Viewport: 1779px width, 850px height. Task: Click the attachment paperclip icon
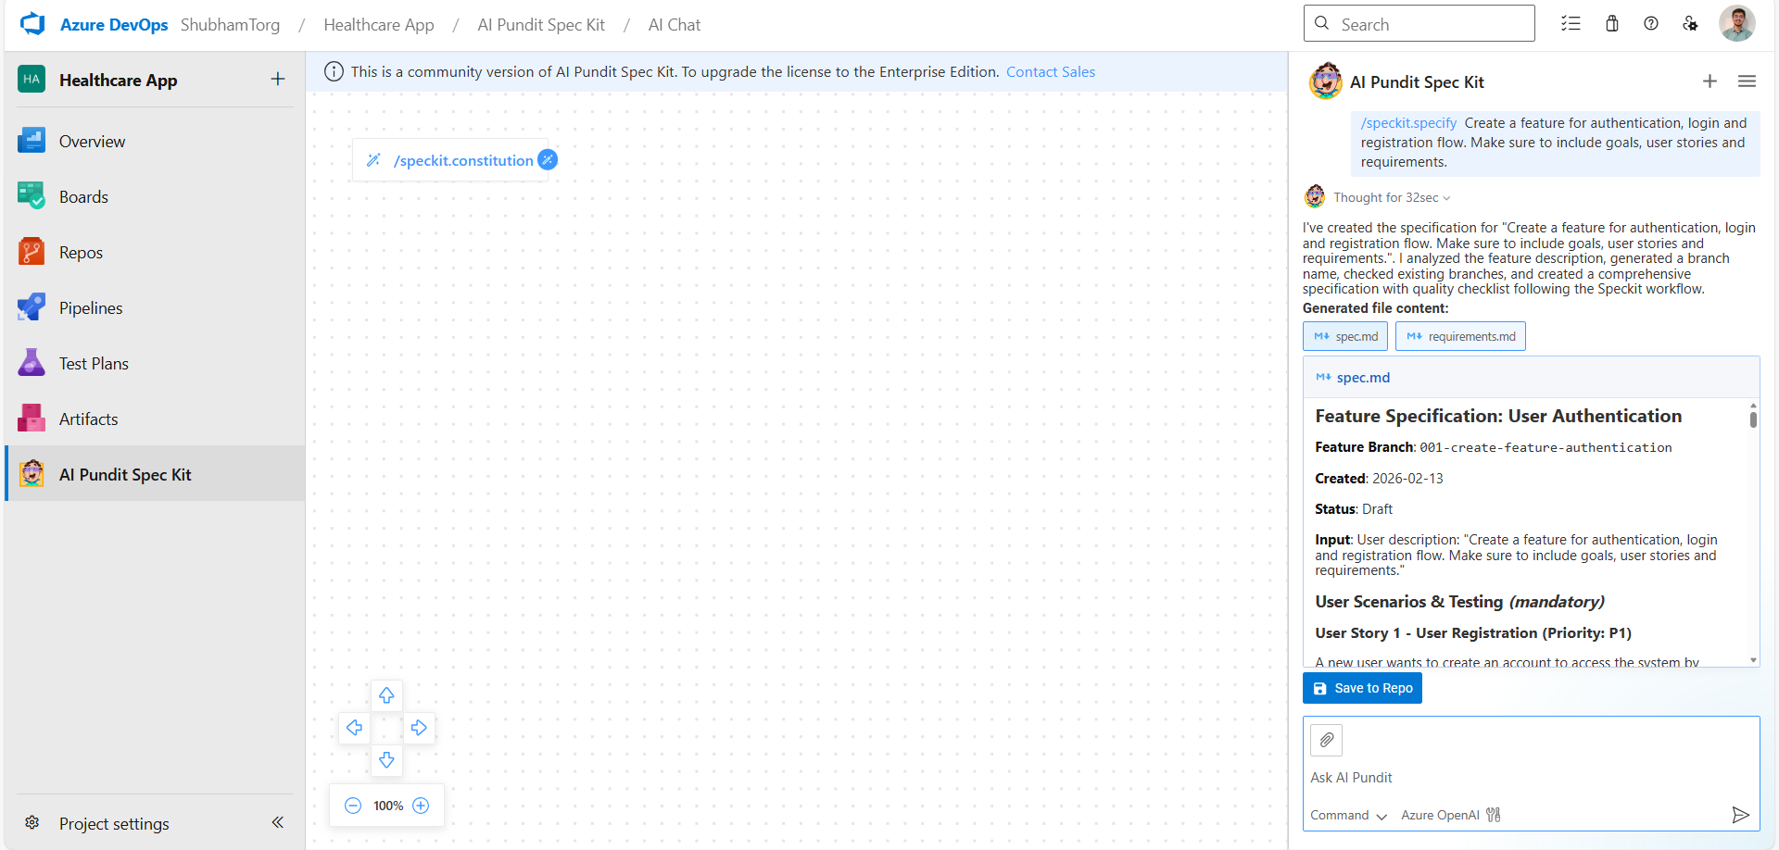1326,740
